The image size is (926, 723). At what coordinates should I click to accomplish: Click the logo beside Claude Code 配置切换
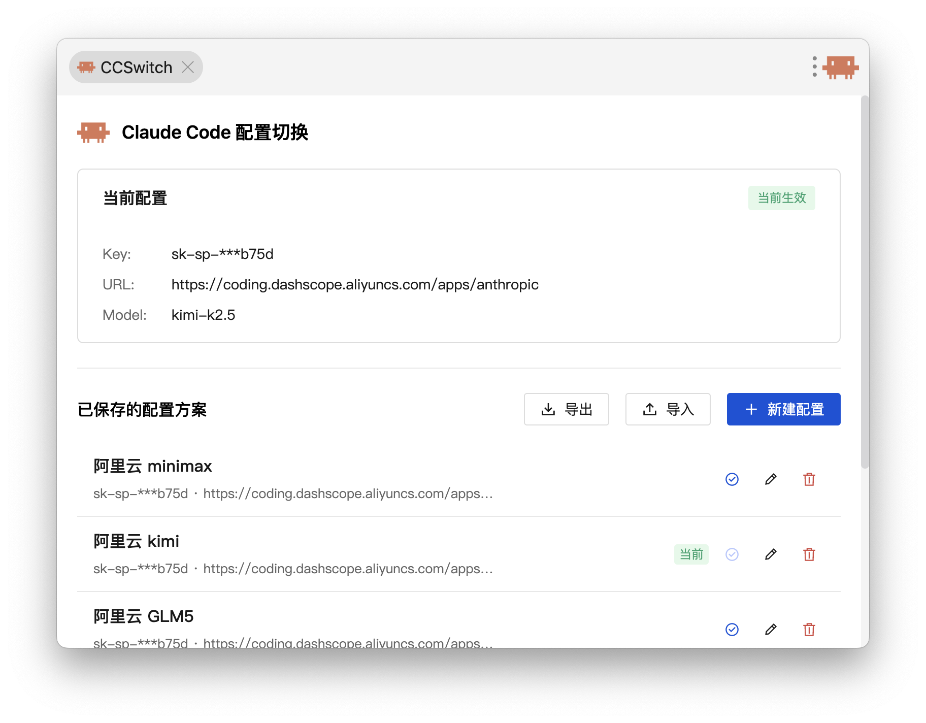click(93, 133)
